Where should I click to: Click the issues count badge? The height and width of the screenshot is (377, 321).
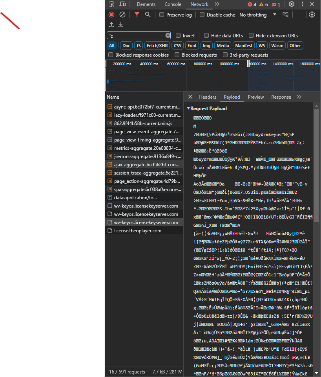click(x=276, y=4)
